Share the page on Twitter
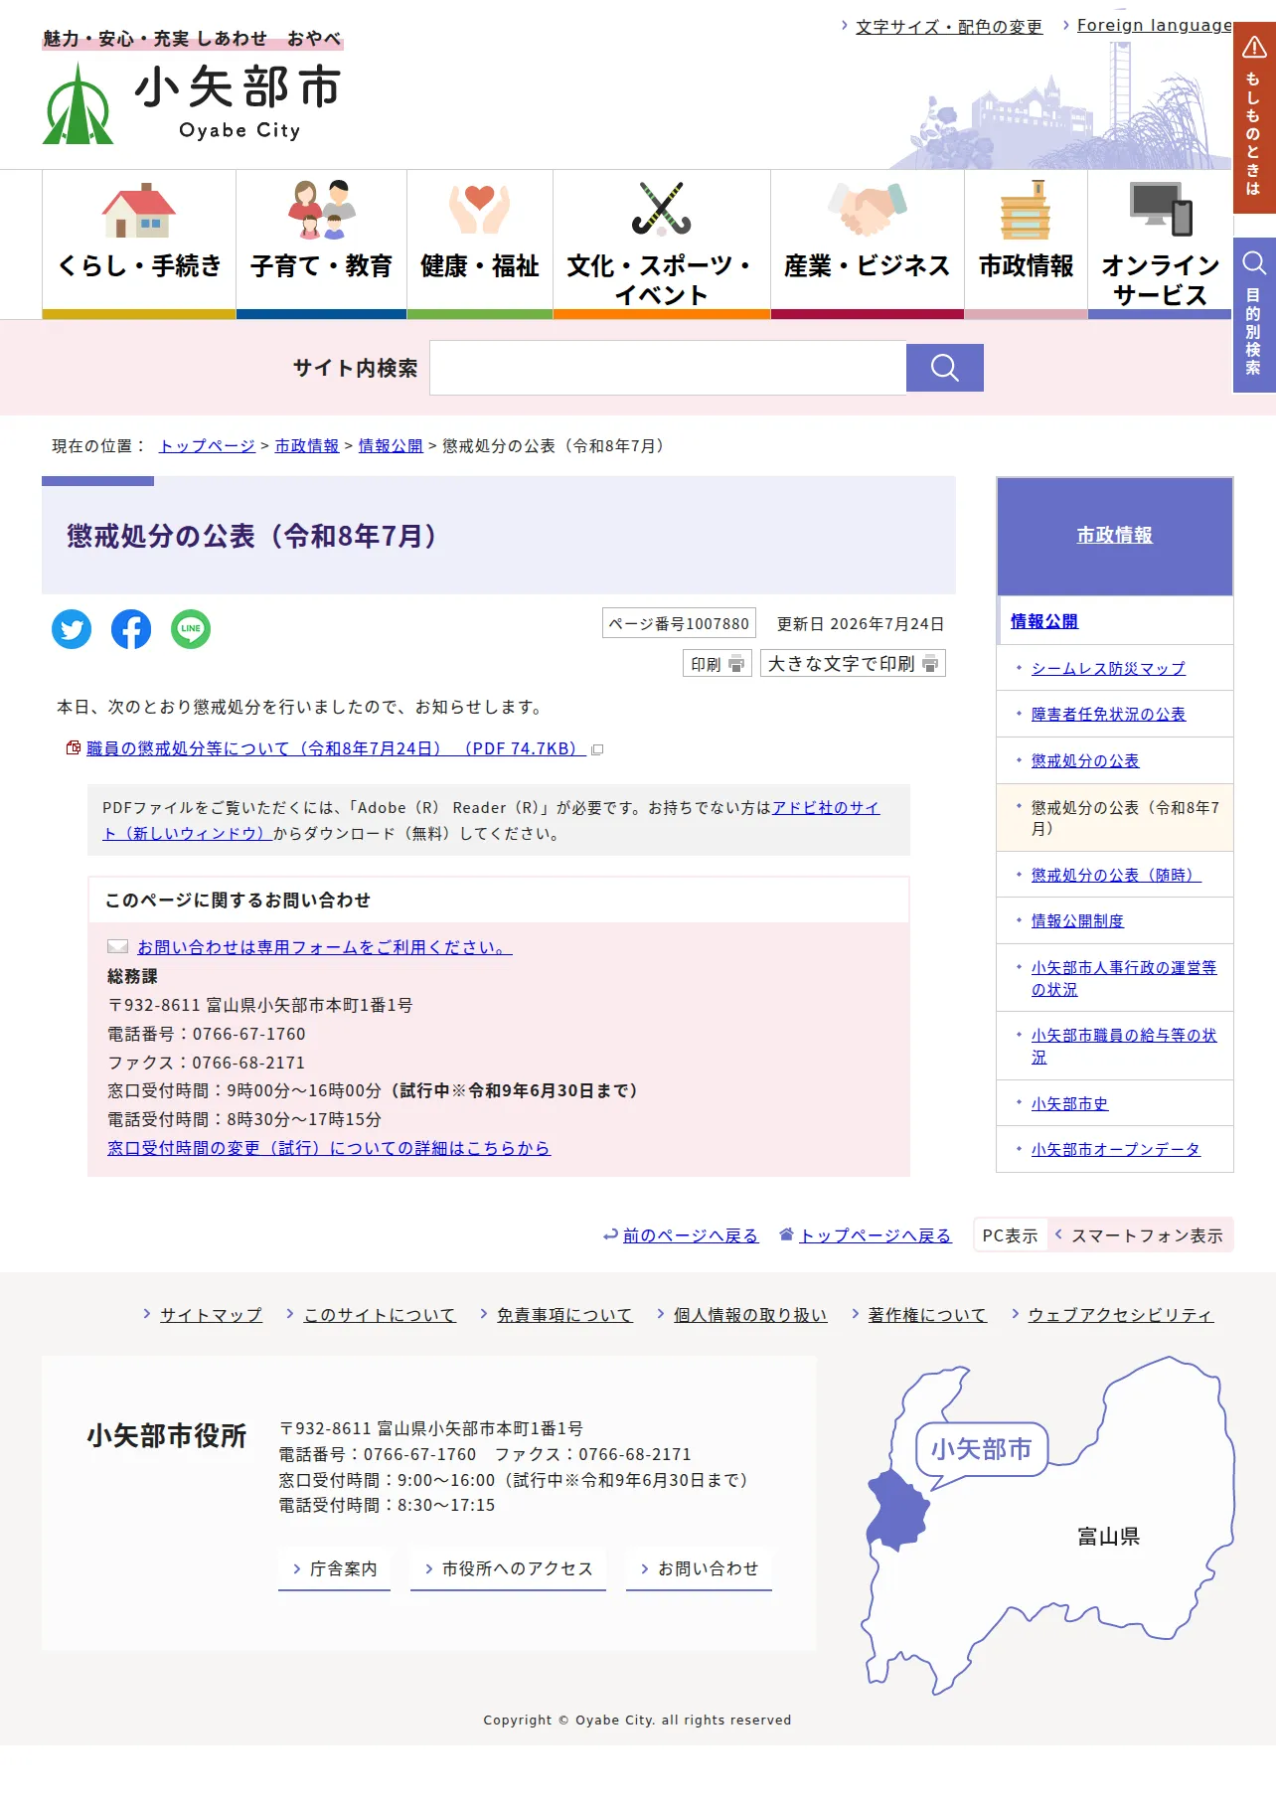Viewport: 1276px width, 1805px height. pyautogui.click(x=72, y=629)
